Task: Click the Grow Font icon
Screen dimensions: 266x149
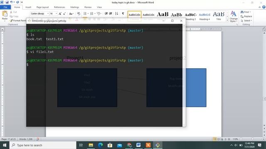Action: pyautogui.click(x=60, y=14)
